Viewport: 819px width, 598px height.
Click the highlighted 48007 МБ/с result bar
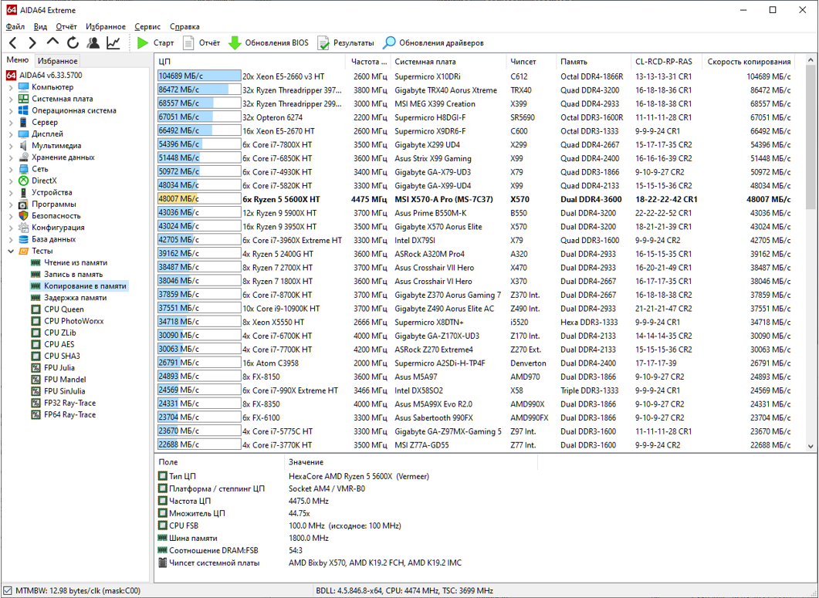199,199
